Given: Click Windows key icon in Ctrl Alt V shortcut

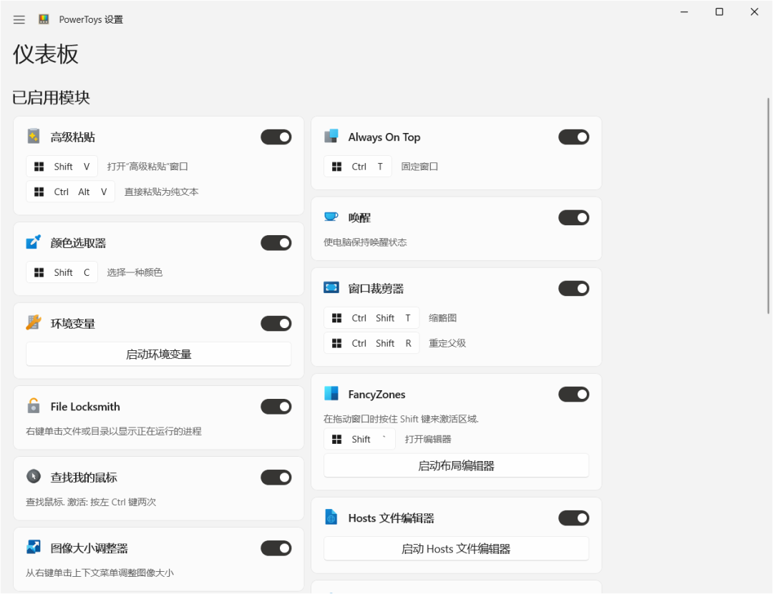Looking at the screenshot, I should point(39,192).
